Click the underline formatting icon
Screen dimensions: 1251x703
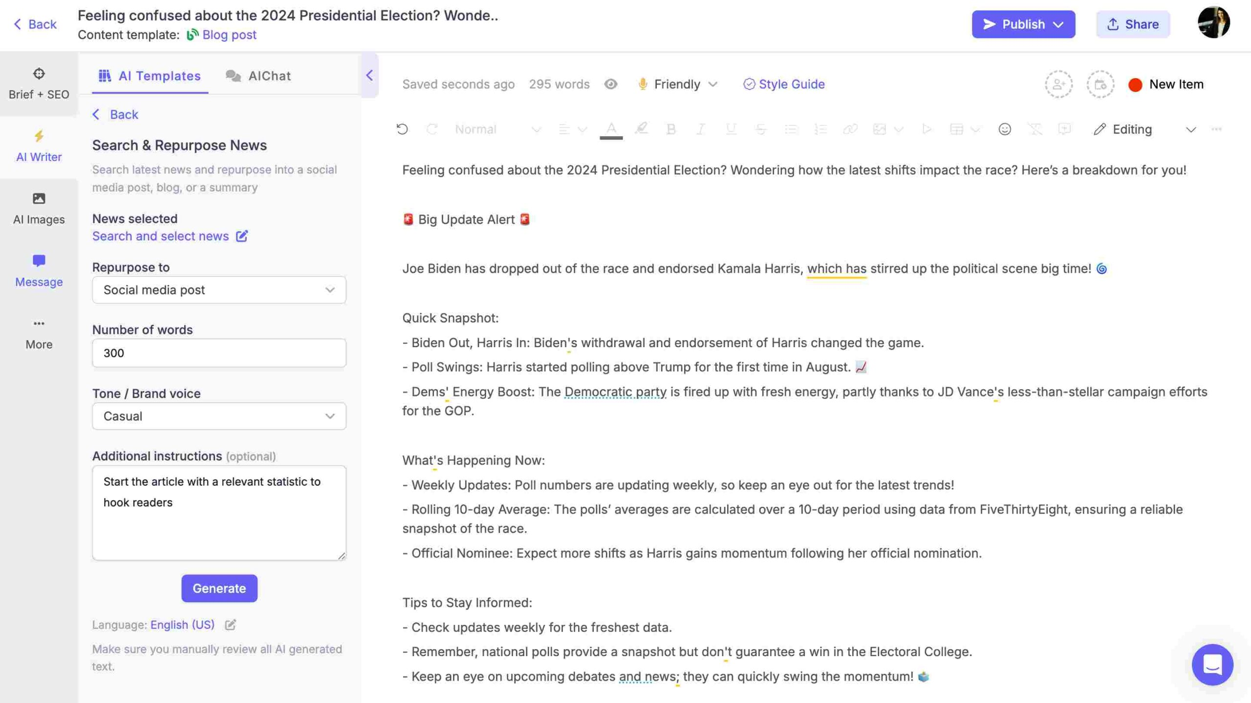729,129
